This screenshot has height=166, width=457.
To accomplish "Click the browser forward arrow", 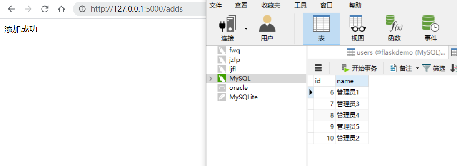I will tap(28, 9).
